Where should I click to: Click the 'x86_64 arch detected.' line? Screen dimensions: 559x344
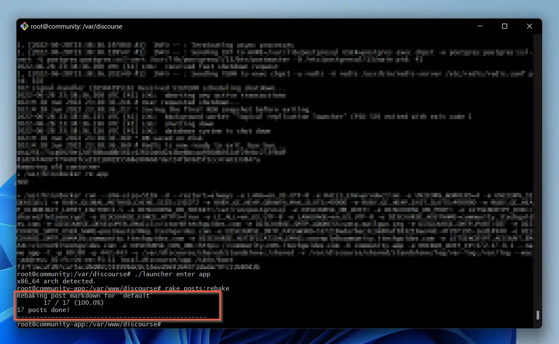(x=56, y=281)
